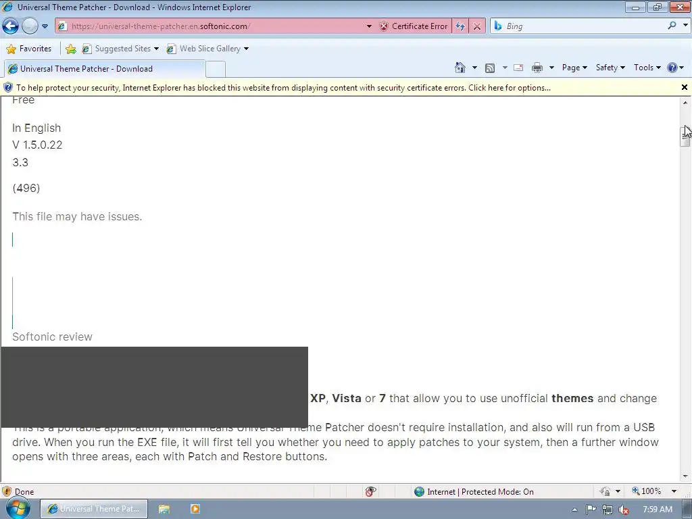Print the page with the printer icon

point(537,68)
